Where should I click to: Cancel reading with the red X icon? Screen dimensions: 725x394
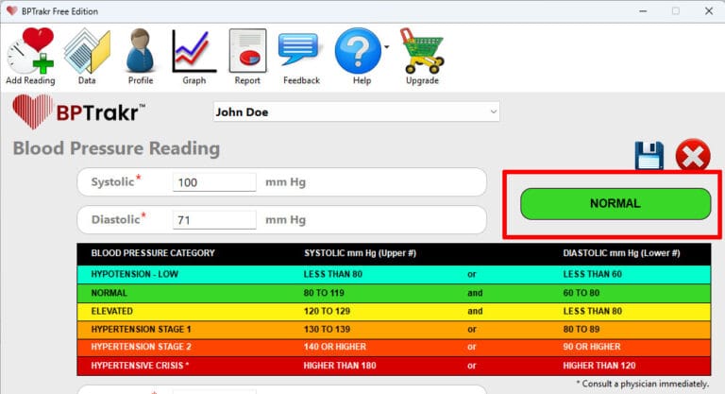pyautogui.click(x=693, y=156)
